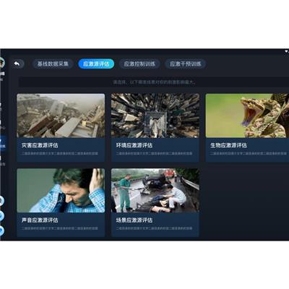Screen dimensions: 289x289
Task: Open the man covering ears image
Action: click(61, 191)
